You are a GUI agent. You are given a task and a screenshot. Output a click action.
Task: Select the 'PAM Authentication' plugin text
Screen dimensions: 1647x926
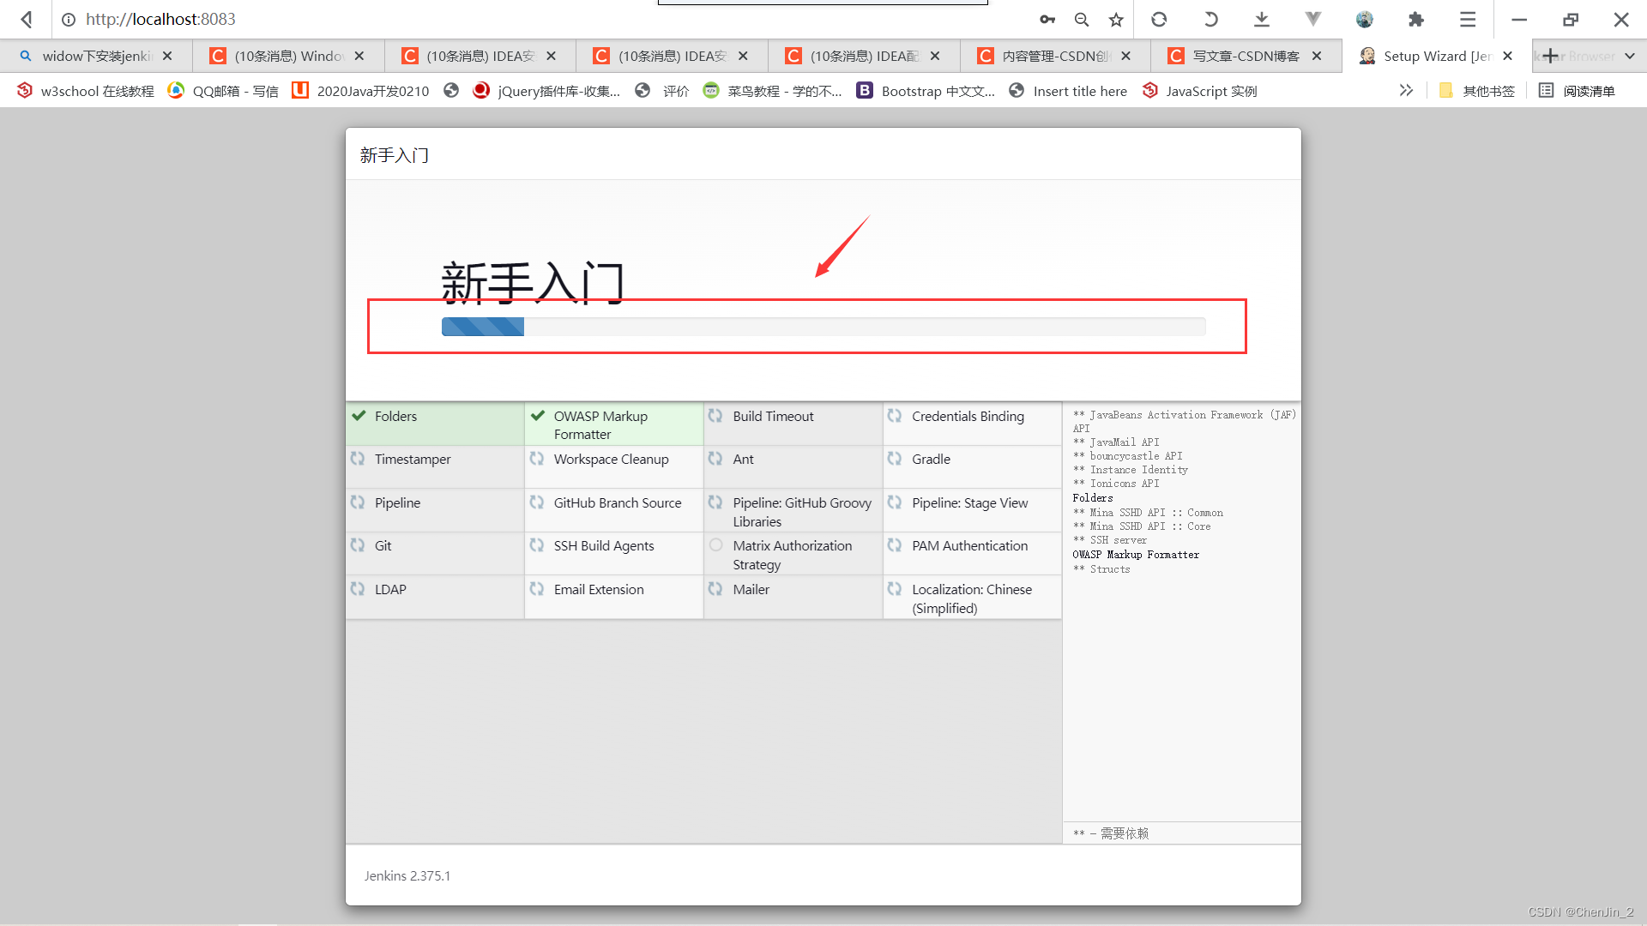point(969,545)
